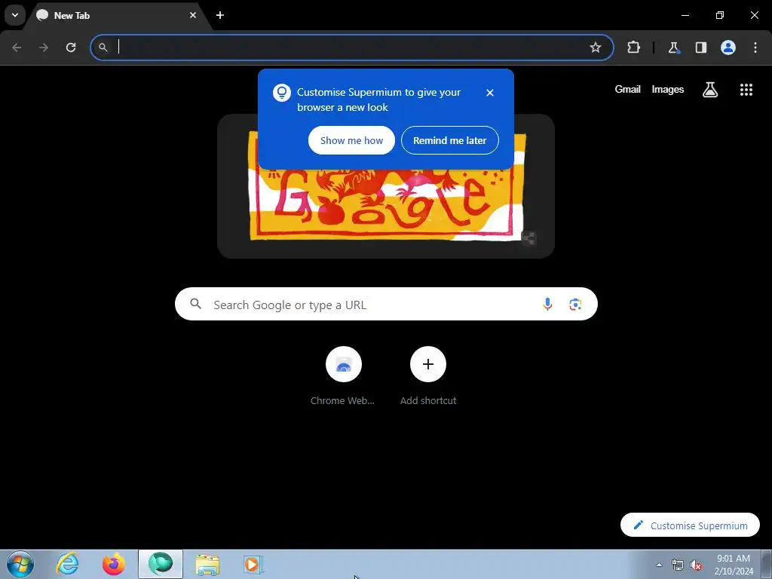This screenshot has height=579, width=772.
Task: Open the Chrome Web Store shortcut
Action: point(343,377)
